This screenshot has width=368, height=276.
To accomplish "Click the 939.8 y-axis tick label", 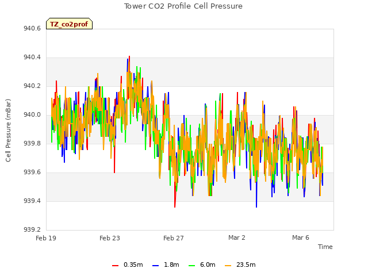I will [x=32, y=143].
